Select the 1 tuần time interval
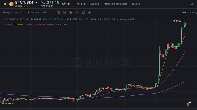Screen dimensions: 197x110 point(45,12)
